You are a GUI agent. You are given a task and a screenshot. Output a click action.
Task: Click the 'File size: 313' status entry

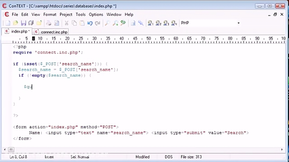(x=191, y=157)
